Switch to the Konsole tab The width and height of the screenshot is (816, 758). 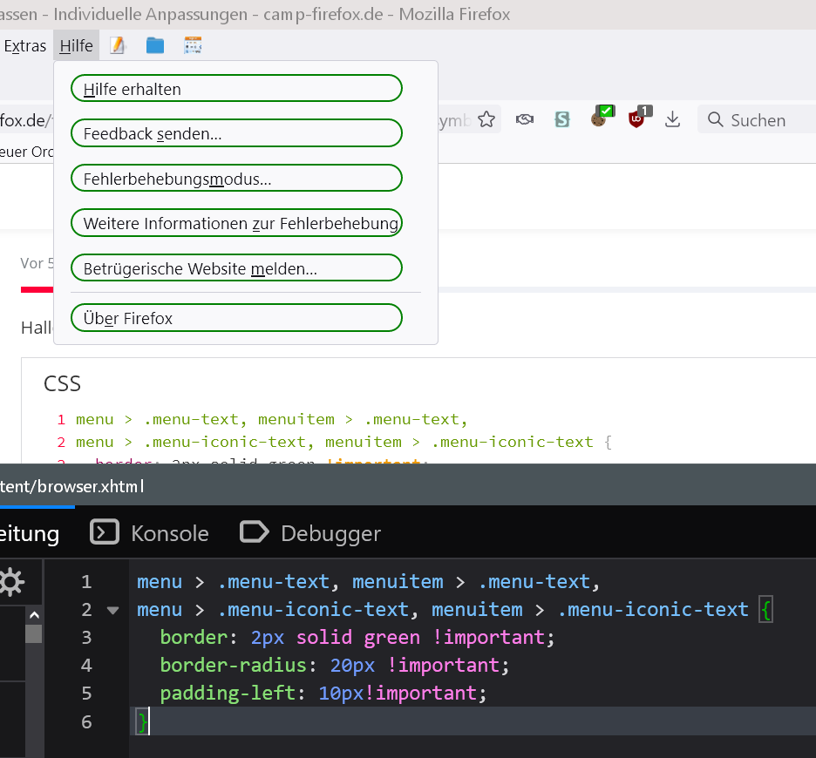point(150,532)
